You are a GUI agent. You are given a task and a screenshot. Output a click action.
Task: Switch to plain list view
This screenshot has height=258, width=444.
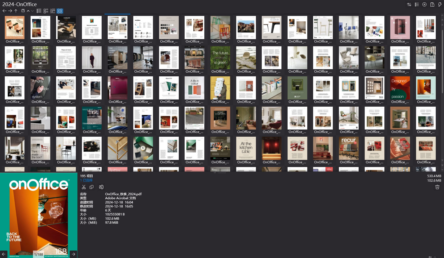coord(39,11)
